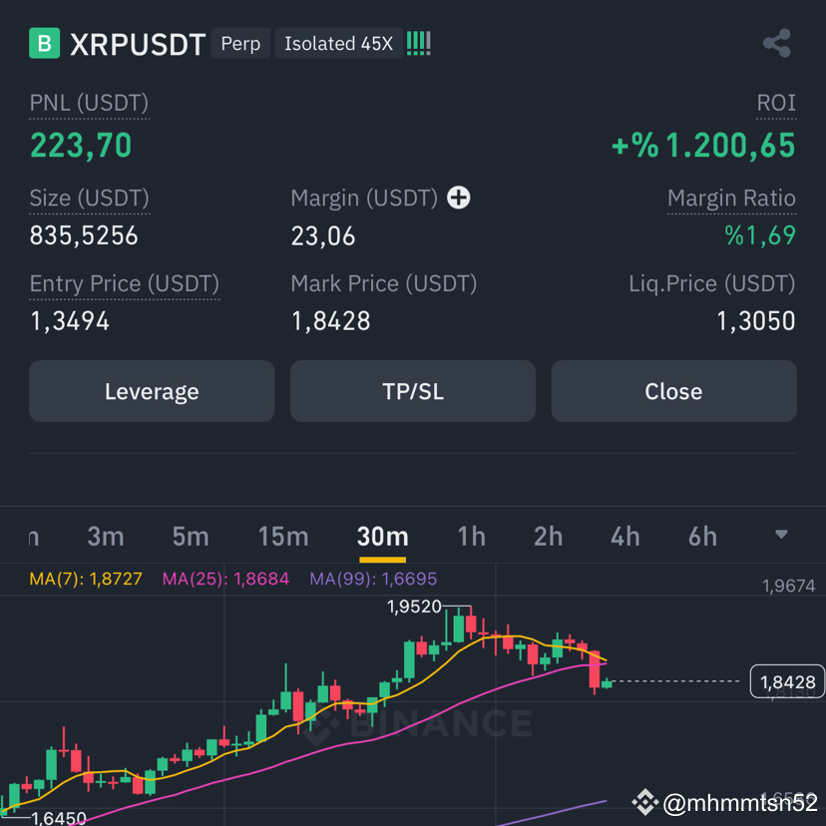Tap the current price tag on axis
Viewport: 826px width, 826px height.
pyautogui.click(x=787, y=681)
